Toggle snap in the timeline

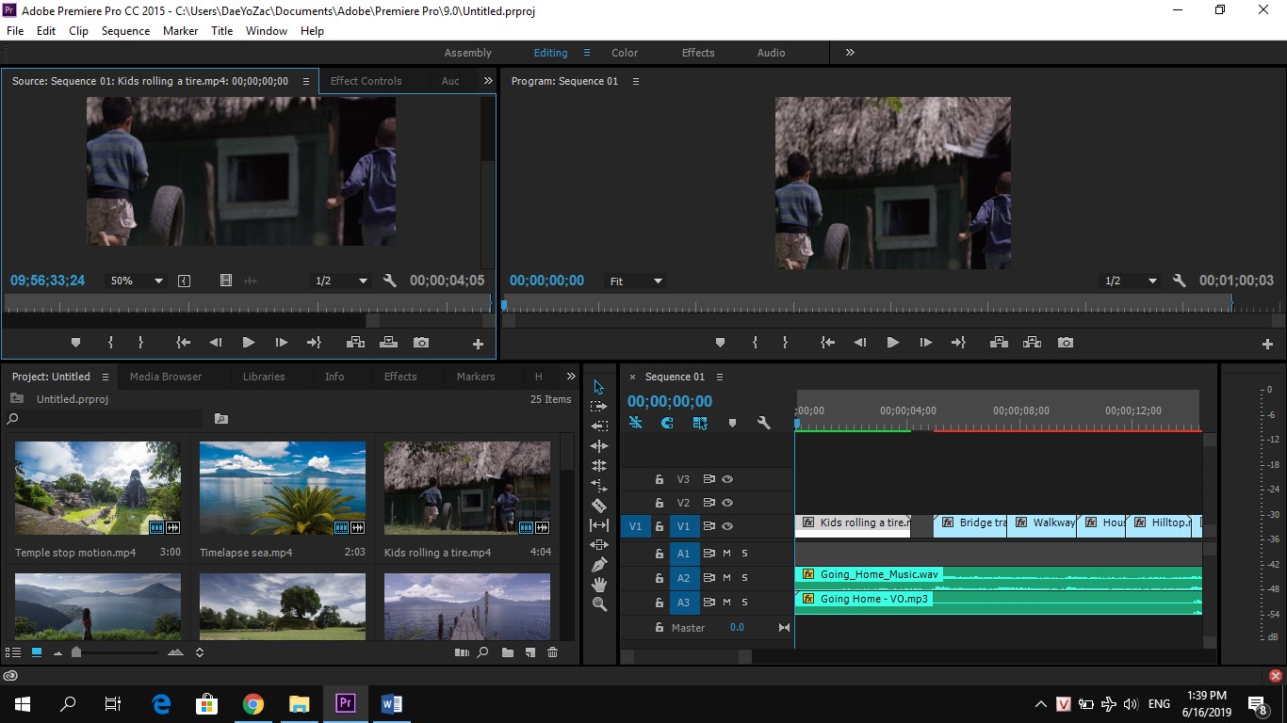click(x=668, y=424)
